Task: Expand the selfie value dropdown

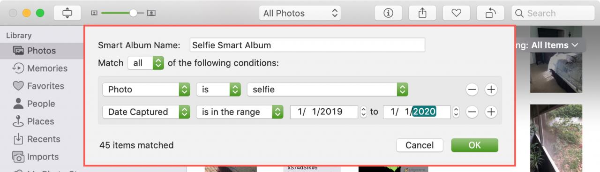Action: tap(328, 90)
